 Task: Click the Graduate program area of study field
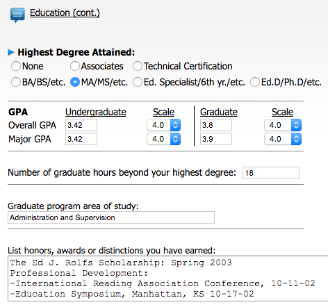[x=111, y=217]
